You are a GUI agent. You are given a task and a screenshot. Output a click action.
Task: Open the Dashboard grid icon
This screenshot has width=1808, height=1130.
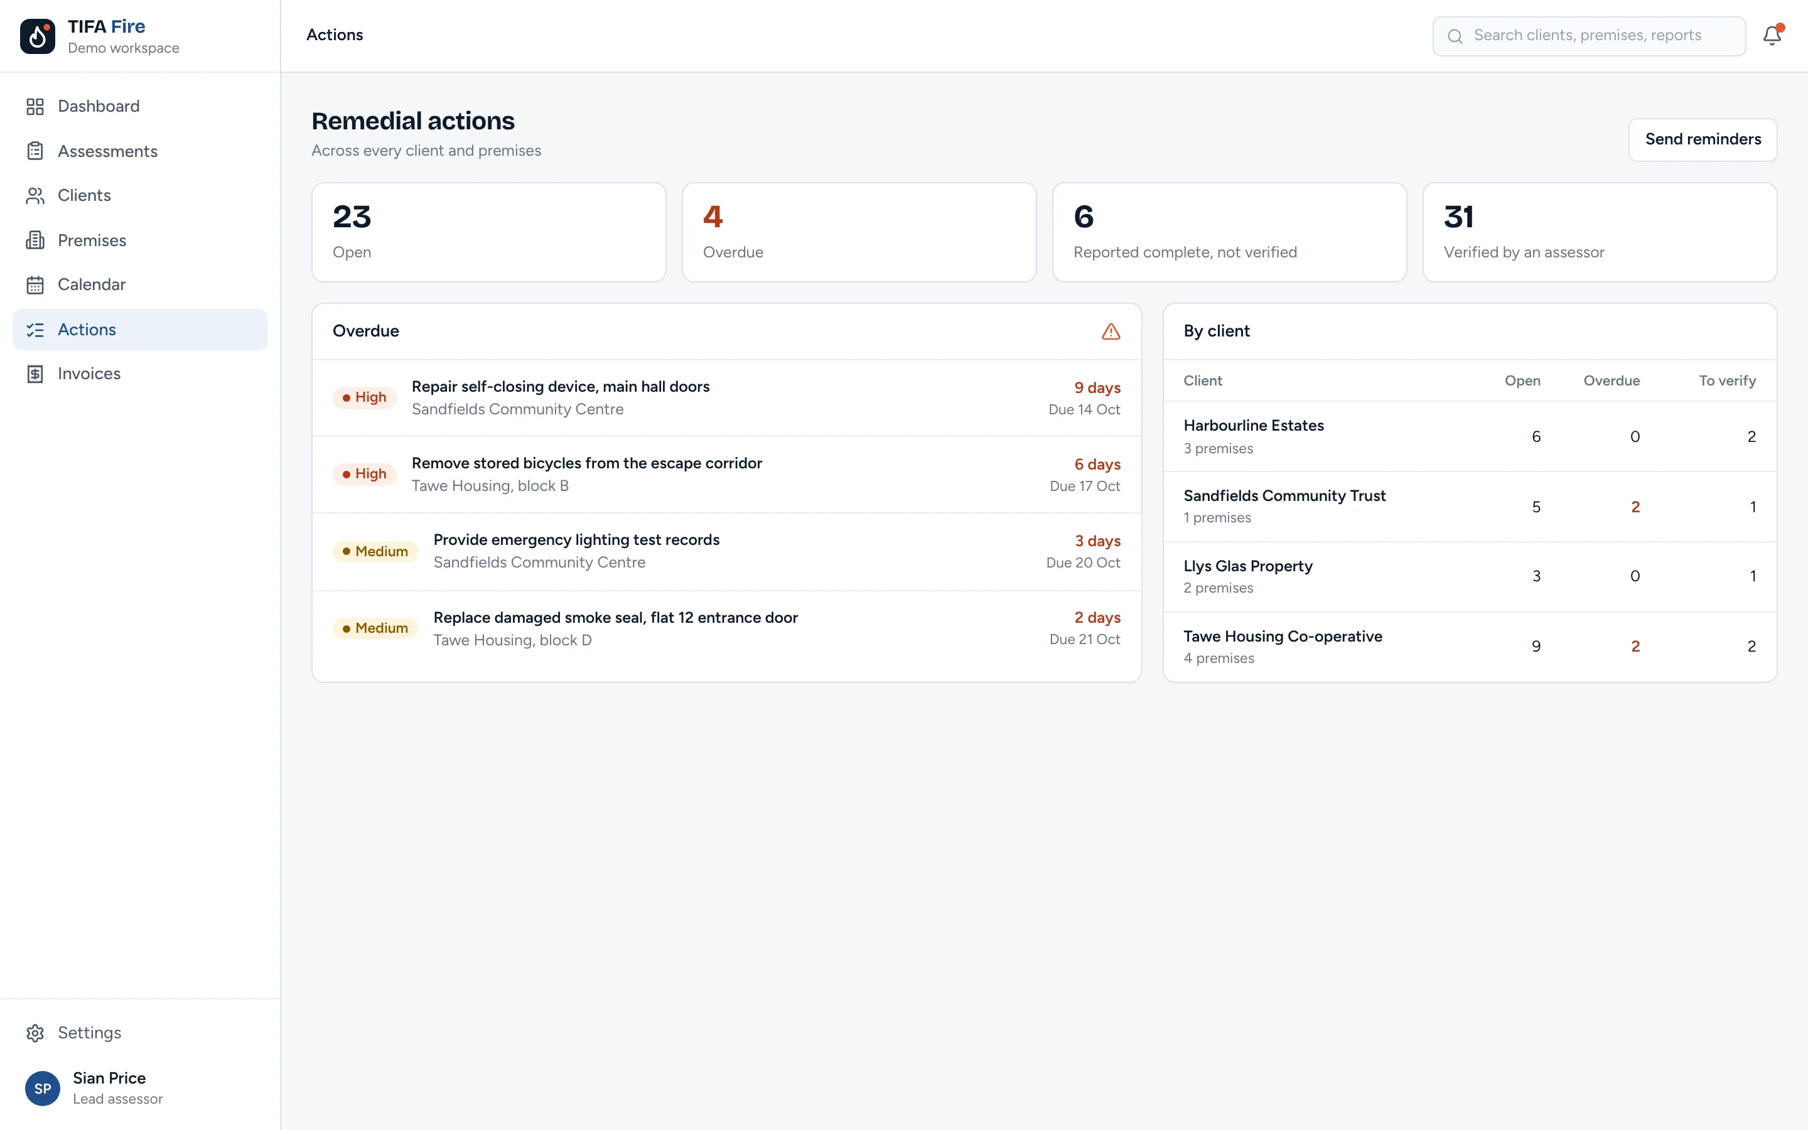coord(35,106)
